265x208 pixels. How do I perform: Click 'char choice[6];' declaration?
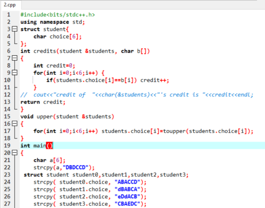click(57, 36)
